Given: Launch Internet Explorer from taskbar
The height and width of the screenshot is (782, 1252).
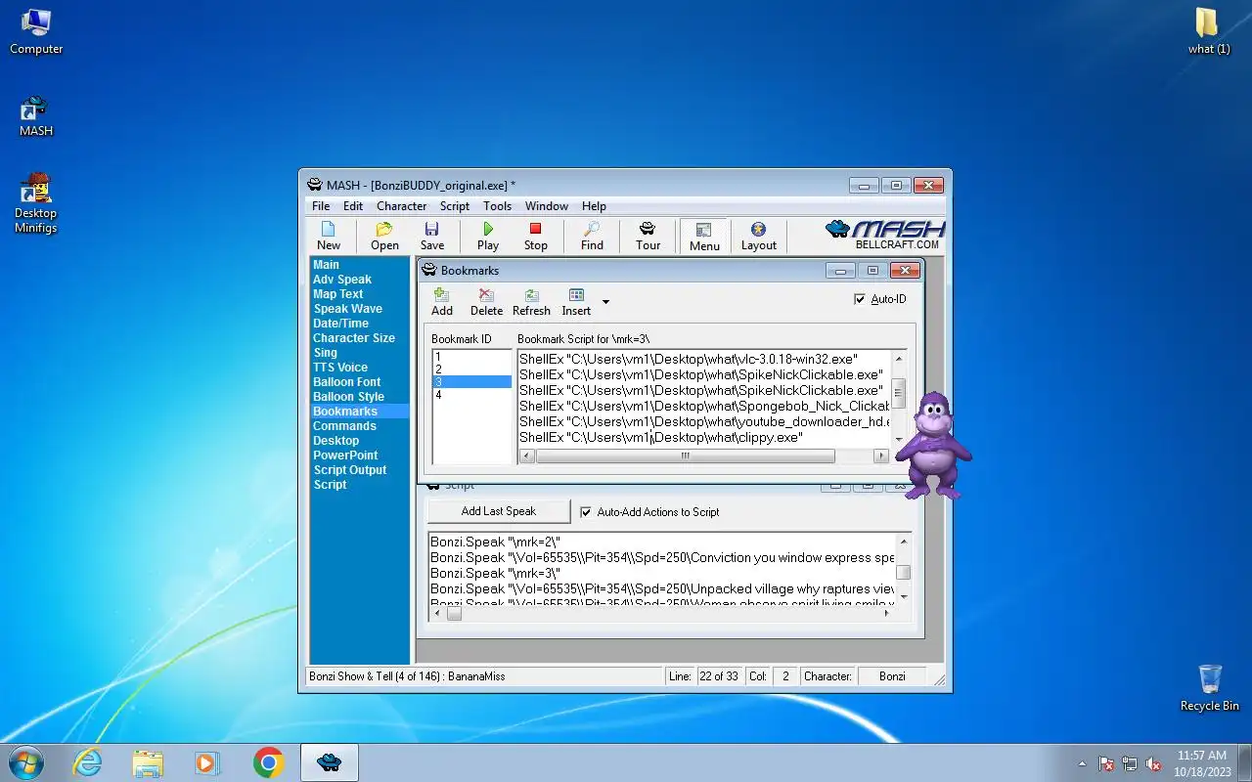Looking at the screenshot, I should pos(88,762).
